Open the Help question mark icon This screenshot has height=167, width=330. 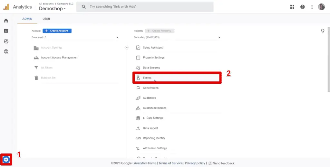pos(302,7)
